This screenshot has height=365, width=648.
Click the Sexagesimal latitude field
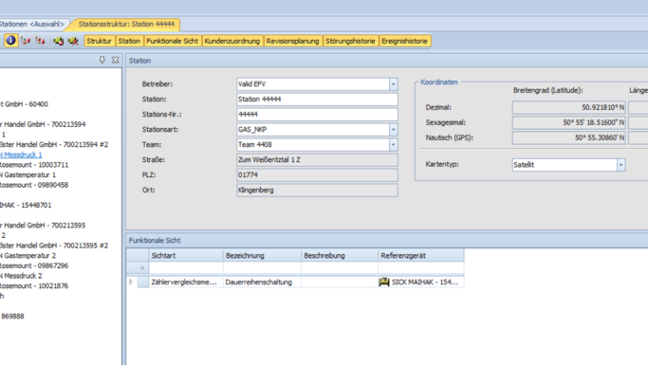point(568,122)
